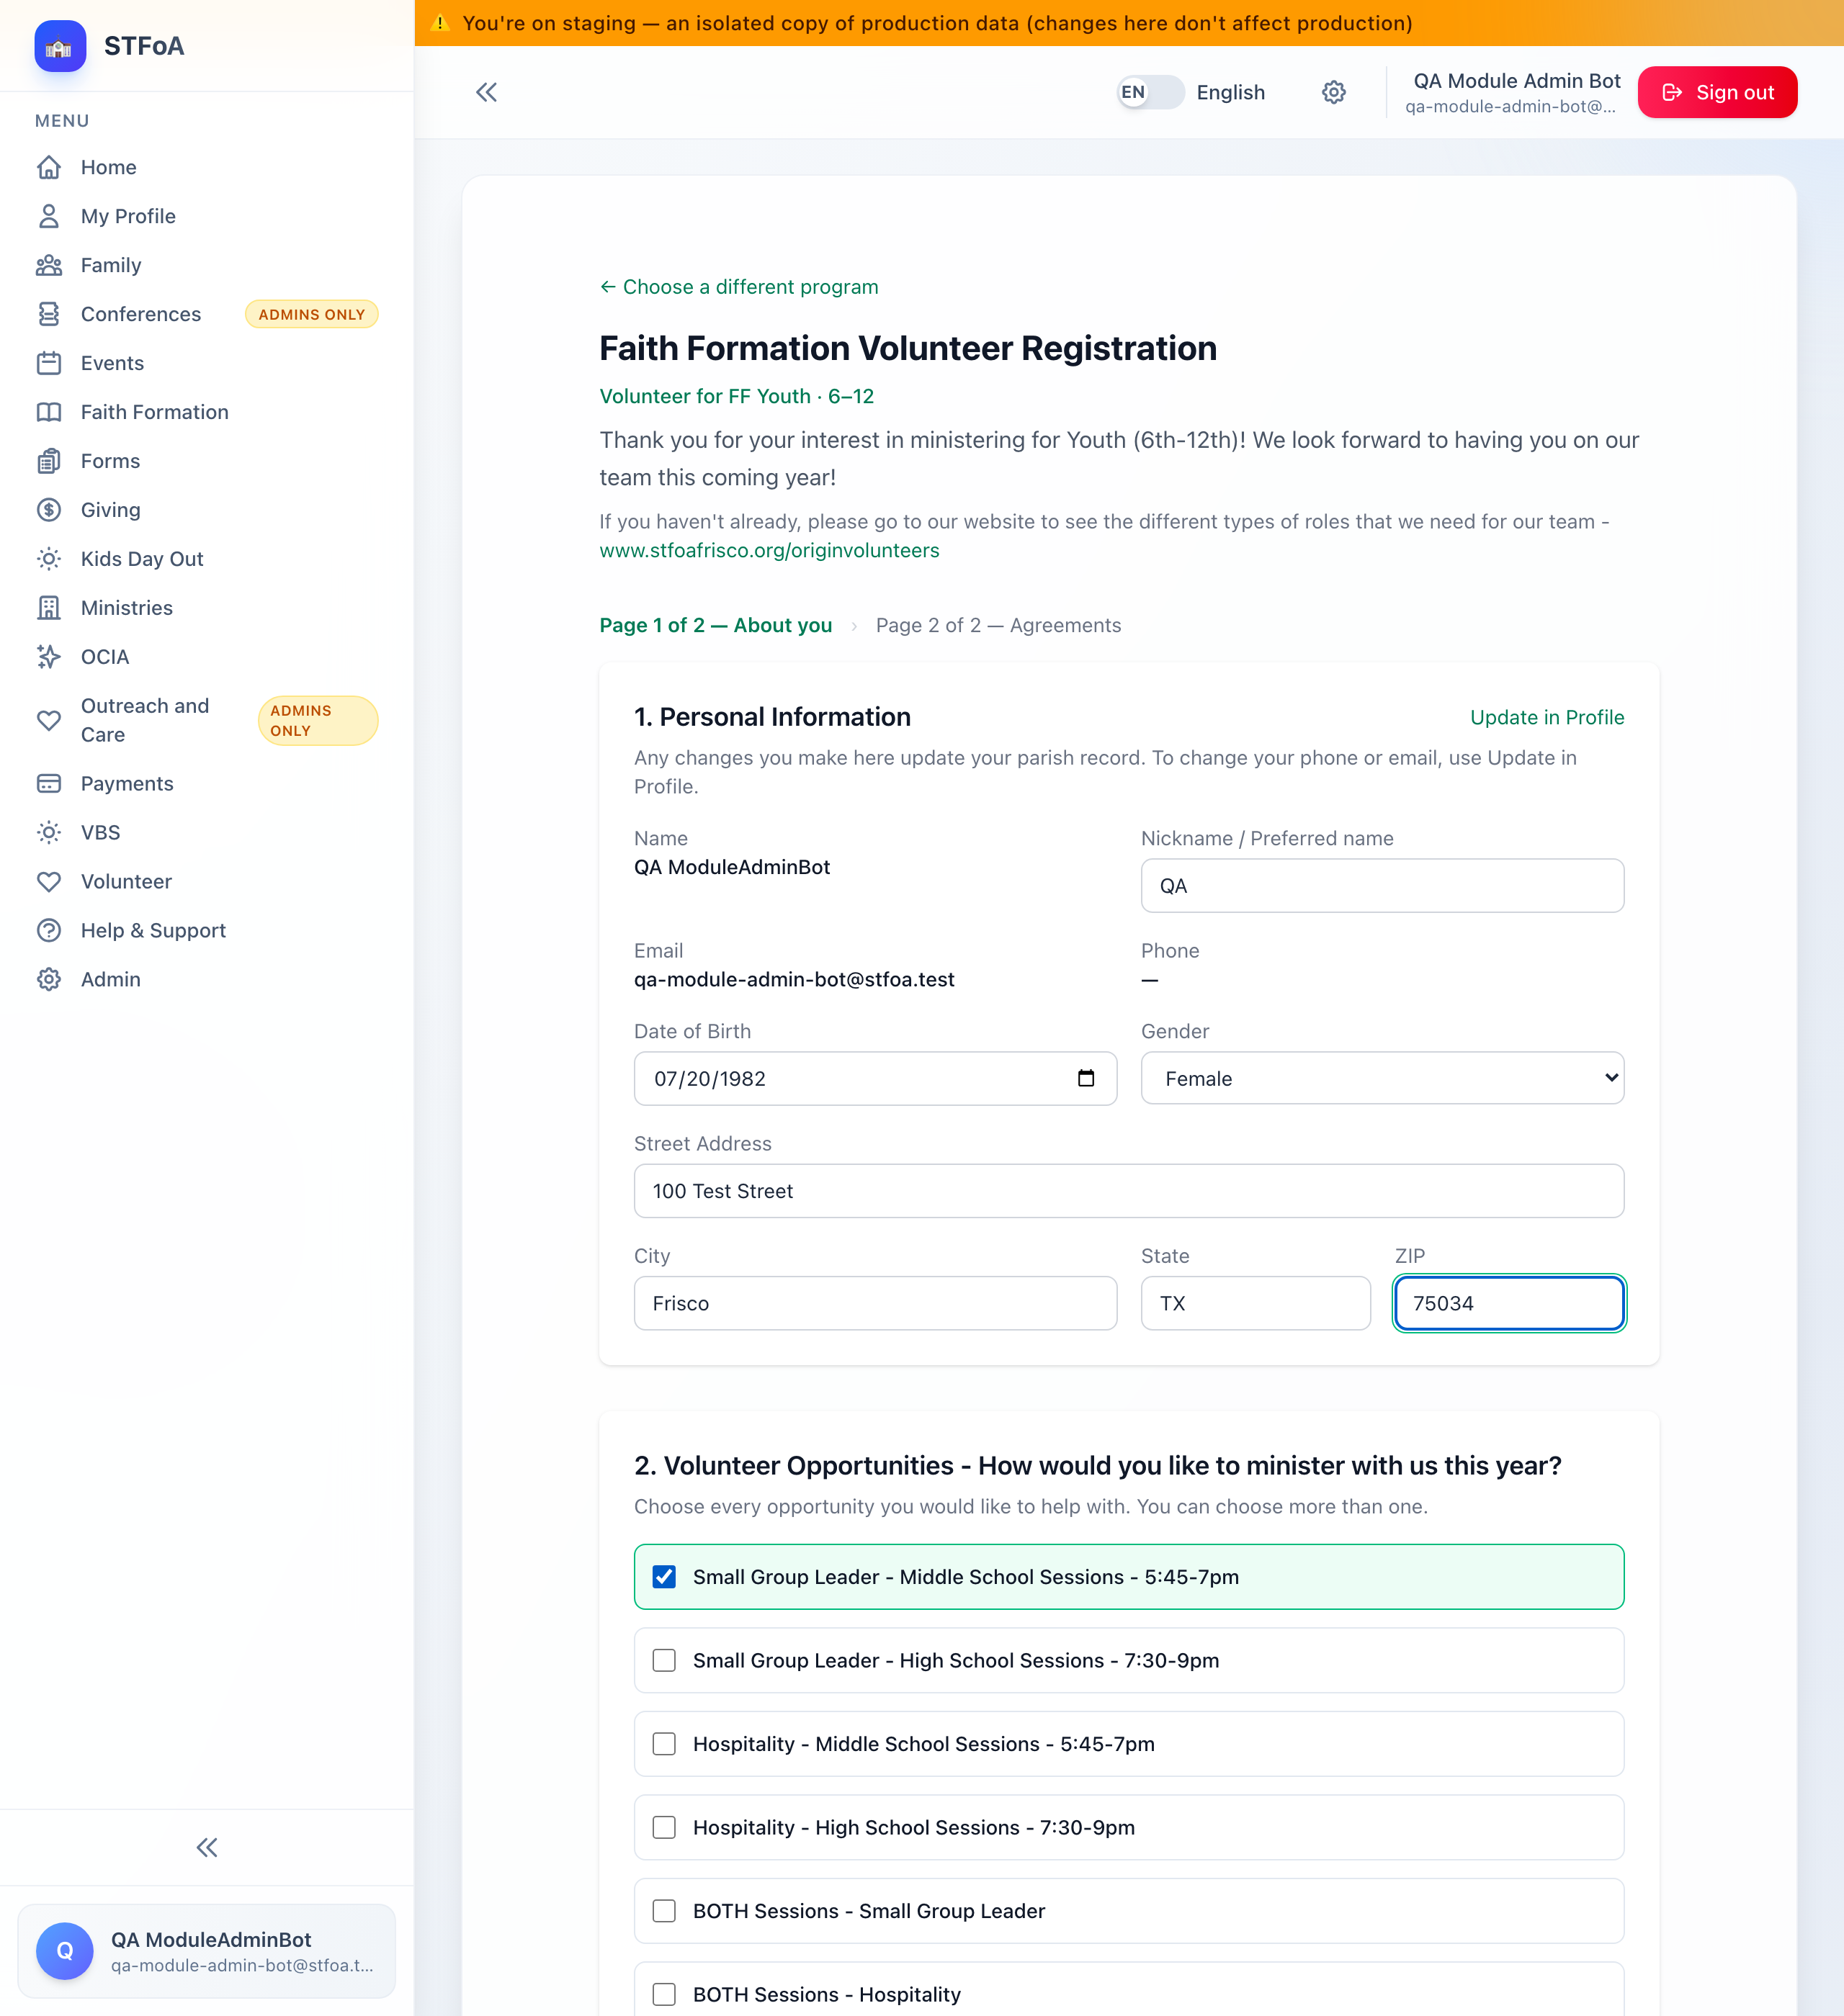Image resolution: width=1844 pixels, height=2016 pixels.
Task: Toggle the EN English language switch
Action: click(1150, 92)
